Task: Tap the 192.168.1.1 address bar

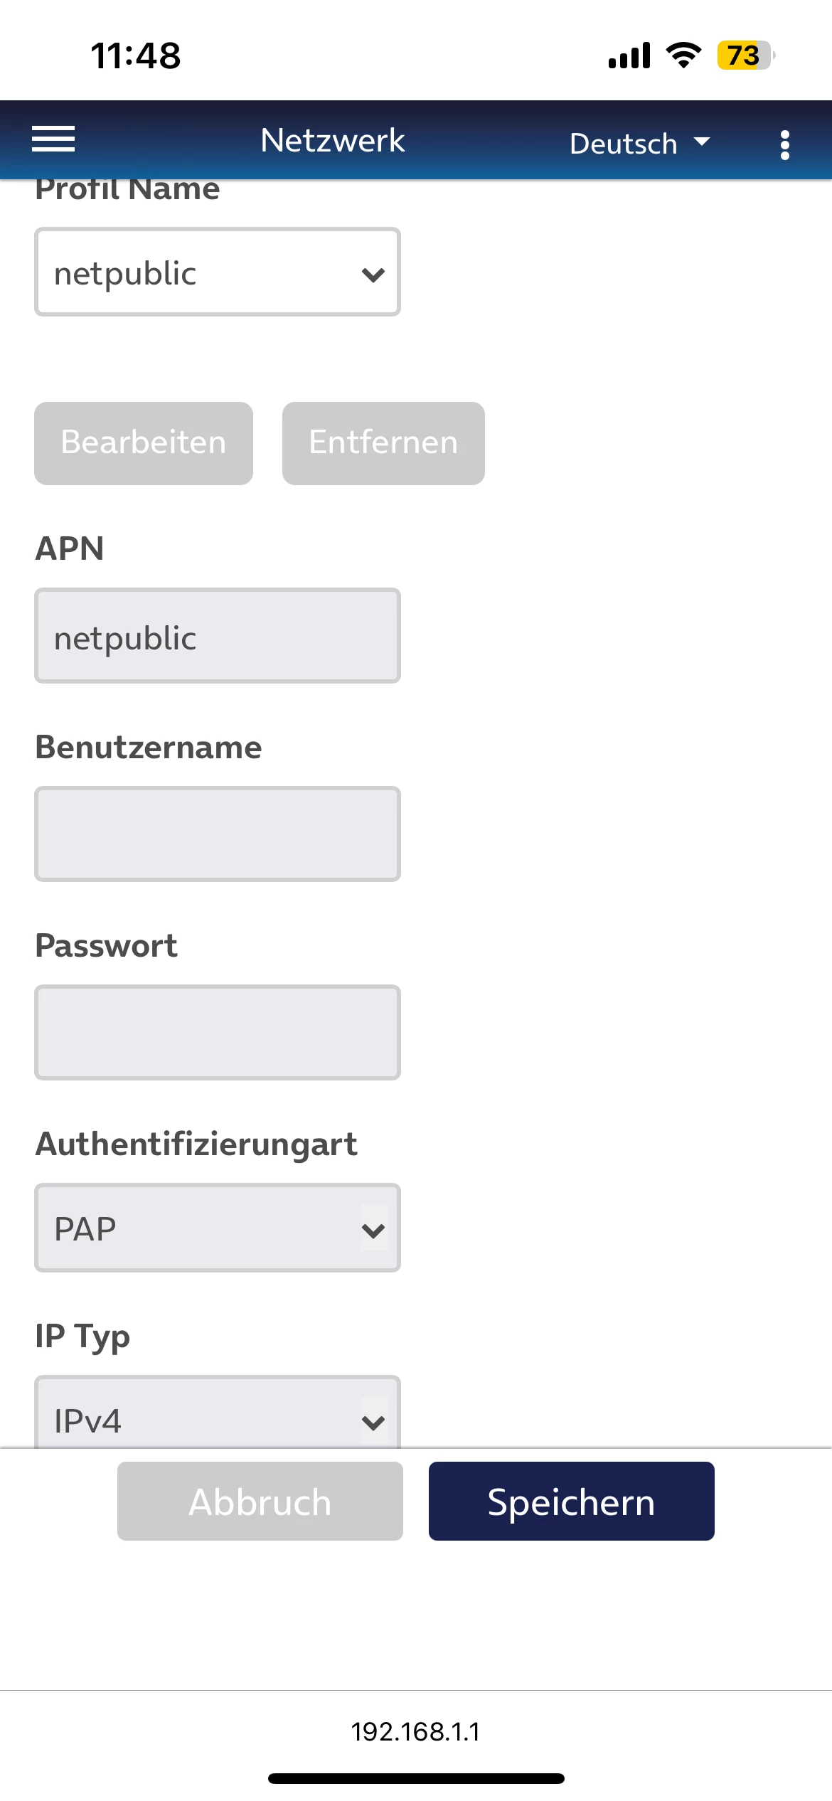Action: pos(416,1732)
